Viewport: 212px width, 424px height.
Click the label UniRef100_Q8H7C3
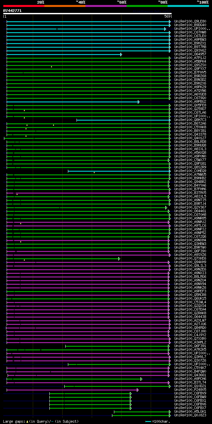pos(190,120)
